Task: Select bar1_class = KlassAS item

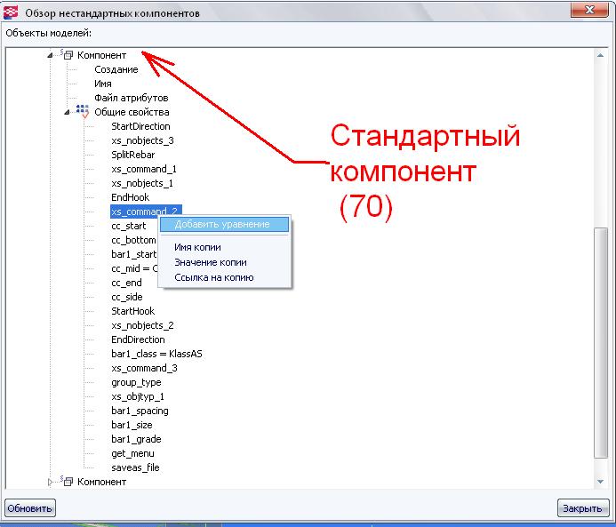Action: (156, 354)
